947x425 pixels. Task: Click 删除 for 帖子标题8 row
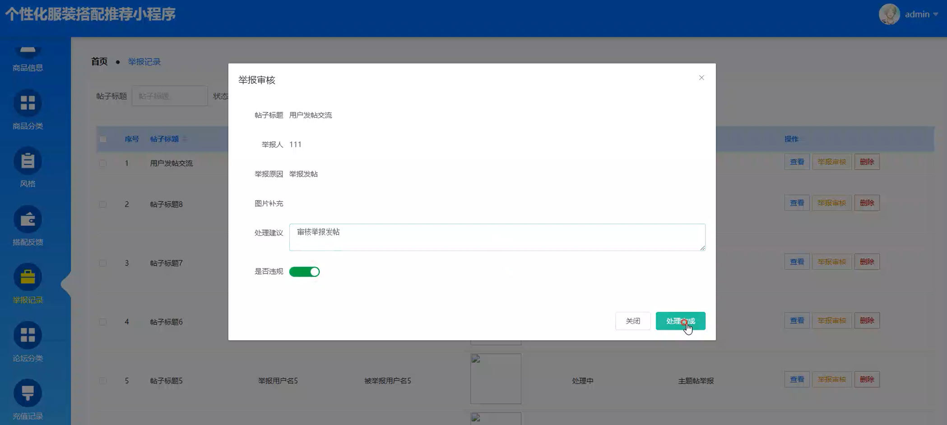[x=867, y=203]
